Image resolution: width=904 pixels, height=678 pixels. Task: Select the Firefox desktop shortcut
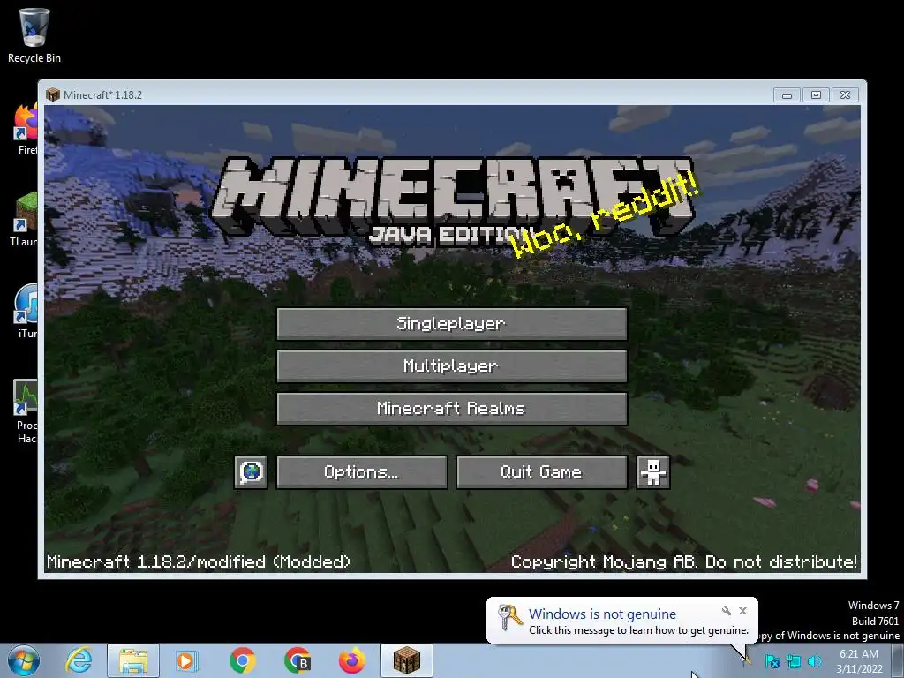click(x=26, y=130)
